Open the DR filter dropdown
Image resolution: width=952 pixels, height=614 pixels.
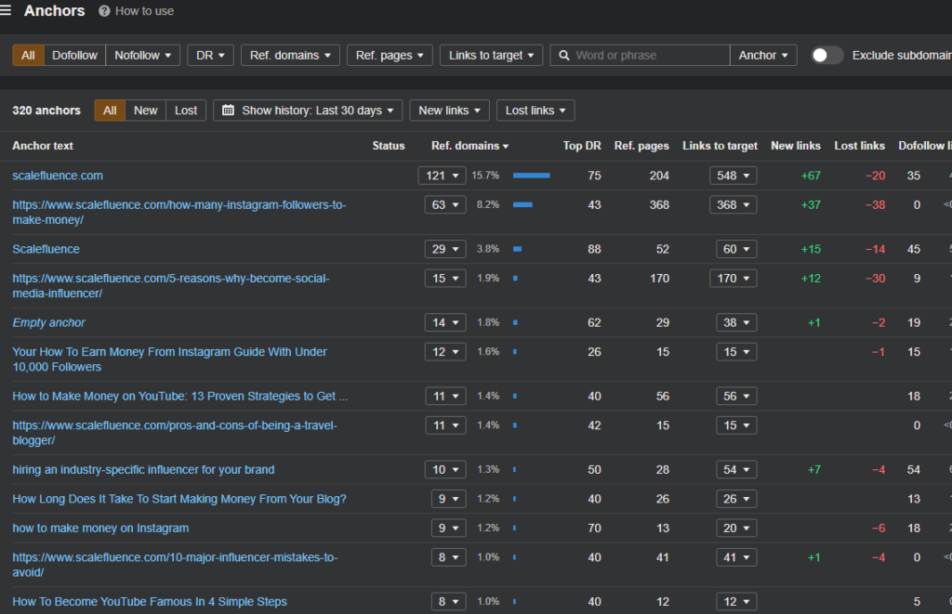pos(210,55)
